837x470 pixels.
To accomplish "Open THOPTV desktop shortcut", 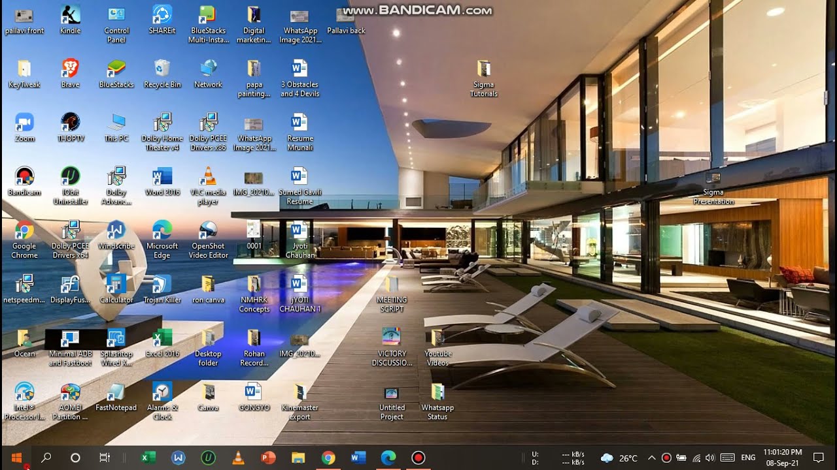I will pos(70,127).
